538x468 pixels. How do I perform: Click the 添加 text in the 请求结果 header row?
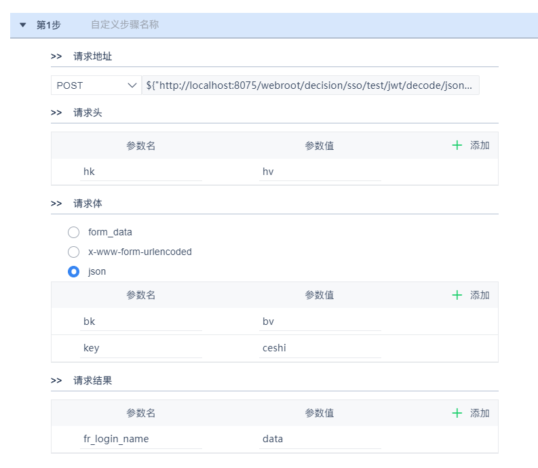480,413
